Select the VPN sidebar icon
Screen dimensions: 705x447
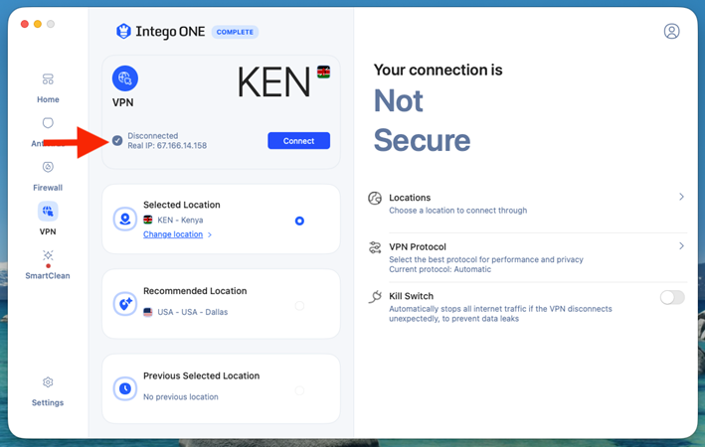pyautogui.click(x=48, y=212)
